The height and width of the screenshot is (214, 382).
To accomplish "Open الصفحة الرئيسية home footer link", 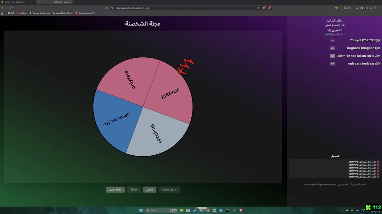I will pos(358,185).
